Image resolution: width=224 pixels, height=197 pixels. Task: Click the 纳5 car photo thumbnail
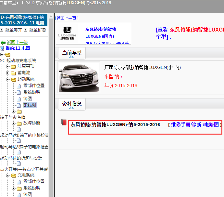79,77
